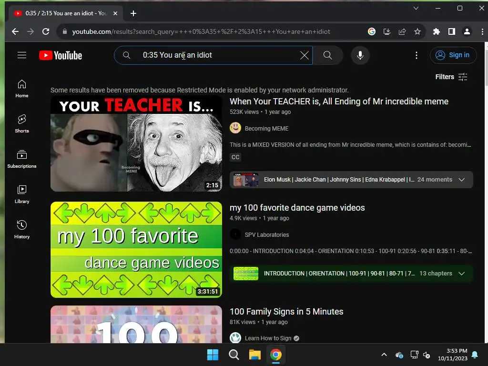Open my 100 favorite dance game thumbnail
This screenshot has height=366, width=488.
136,250
